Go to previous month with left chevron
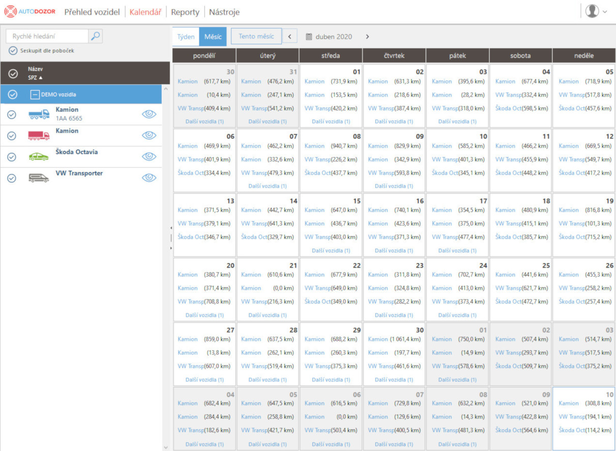Screen dimensions: 616x451 point(289,37)
